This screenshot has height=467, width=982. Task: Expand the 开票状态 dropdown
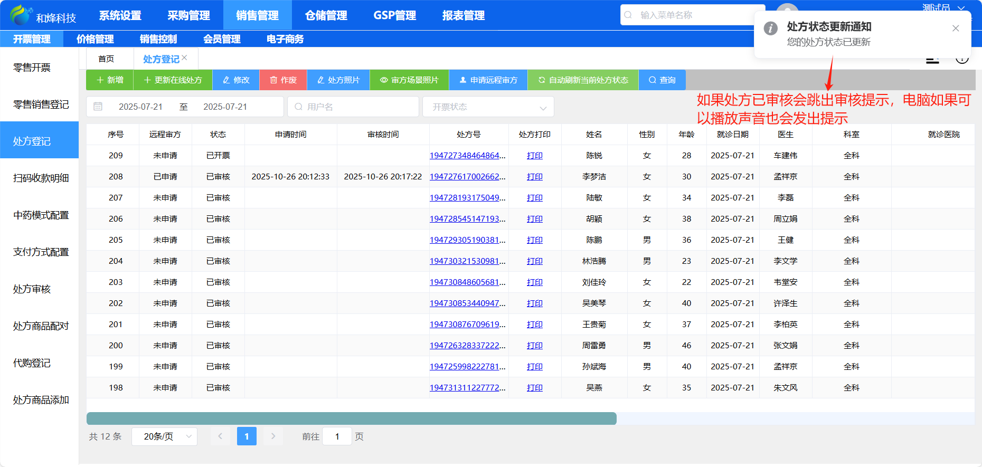point(488,107)
